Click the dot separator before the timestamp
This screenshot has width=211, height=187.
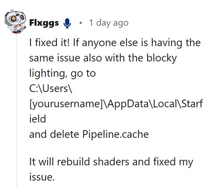81,23
